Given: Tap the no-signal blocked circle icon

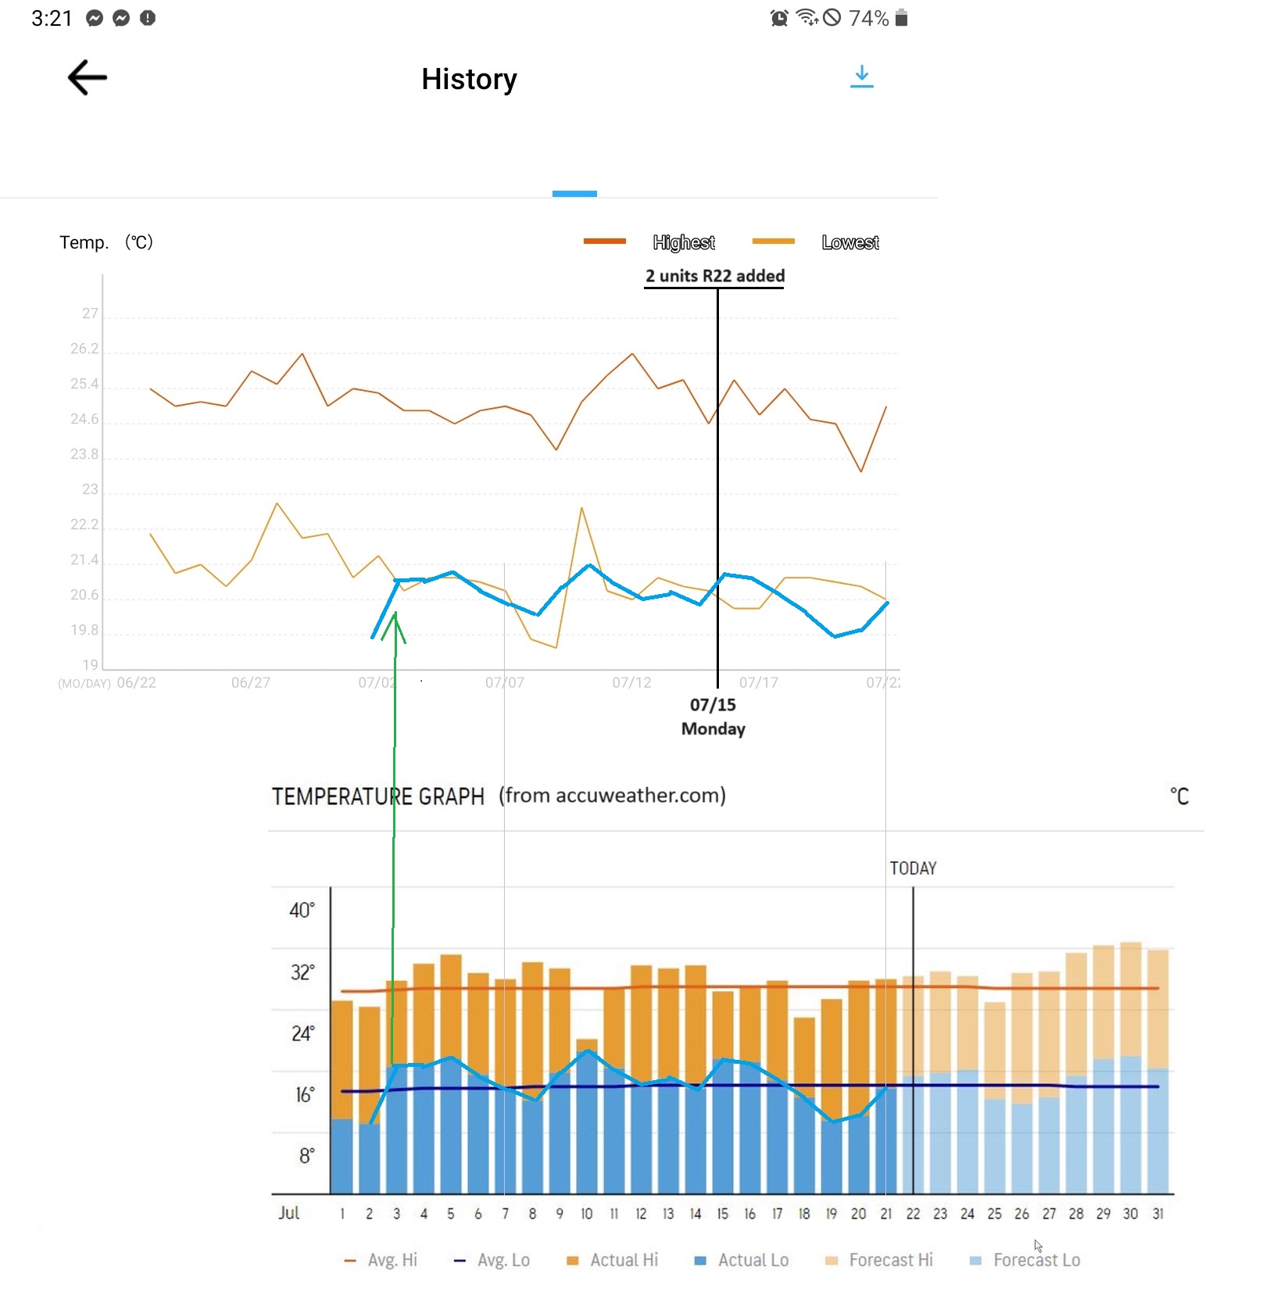Looking at the screenshot, I should pos(832,17).
